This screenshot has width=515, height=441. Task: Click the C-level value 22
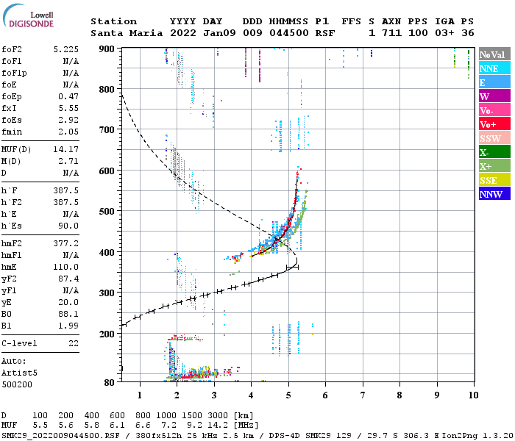click(74, 343)
